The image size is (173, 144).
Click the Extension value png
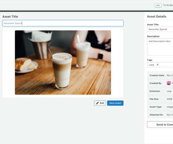tap(169, 91)
